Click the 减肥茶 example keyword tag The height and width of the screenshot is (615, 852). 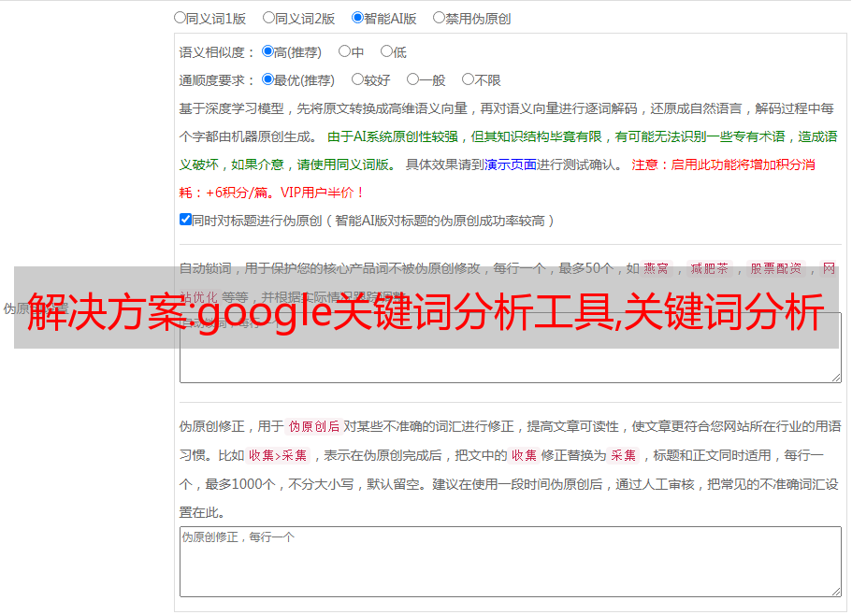coord(709,268)
